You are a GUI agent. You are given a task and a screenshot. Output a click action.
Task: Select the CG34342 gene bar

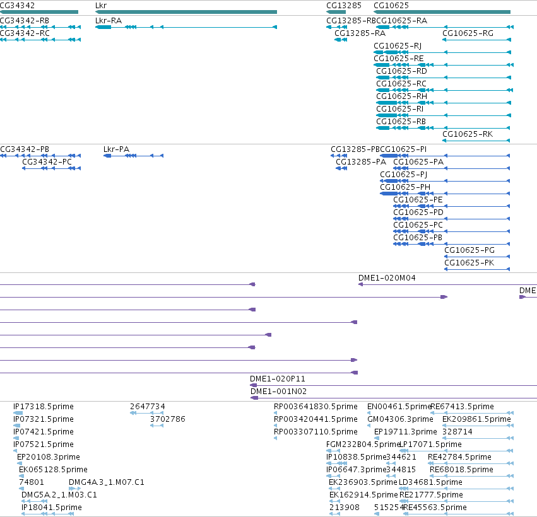pos(39,12)
